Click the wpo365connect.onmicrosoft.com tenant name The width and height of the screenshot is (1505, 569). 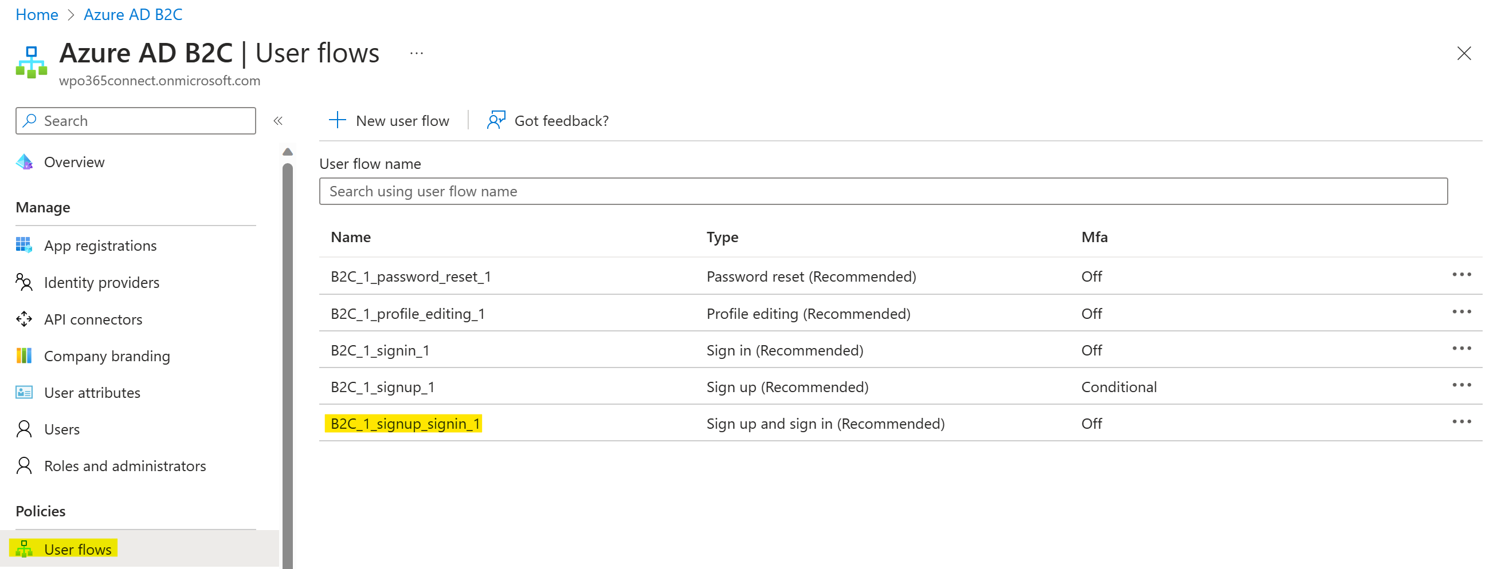tap(159, 81)
